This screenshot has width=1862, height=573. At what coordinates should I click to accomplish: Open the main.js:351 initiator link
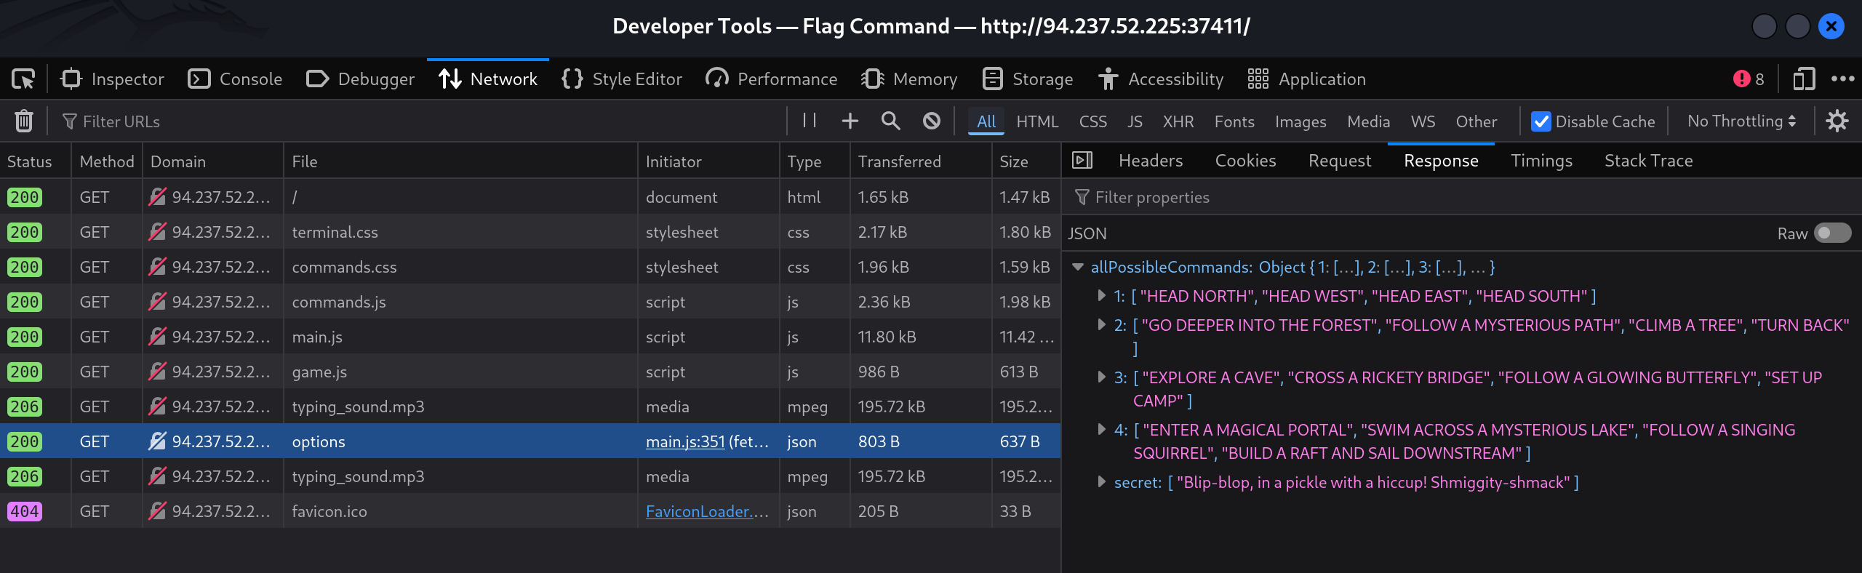[x=685, y=441]
